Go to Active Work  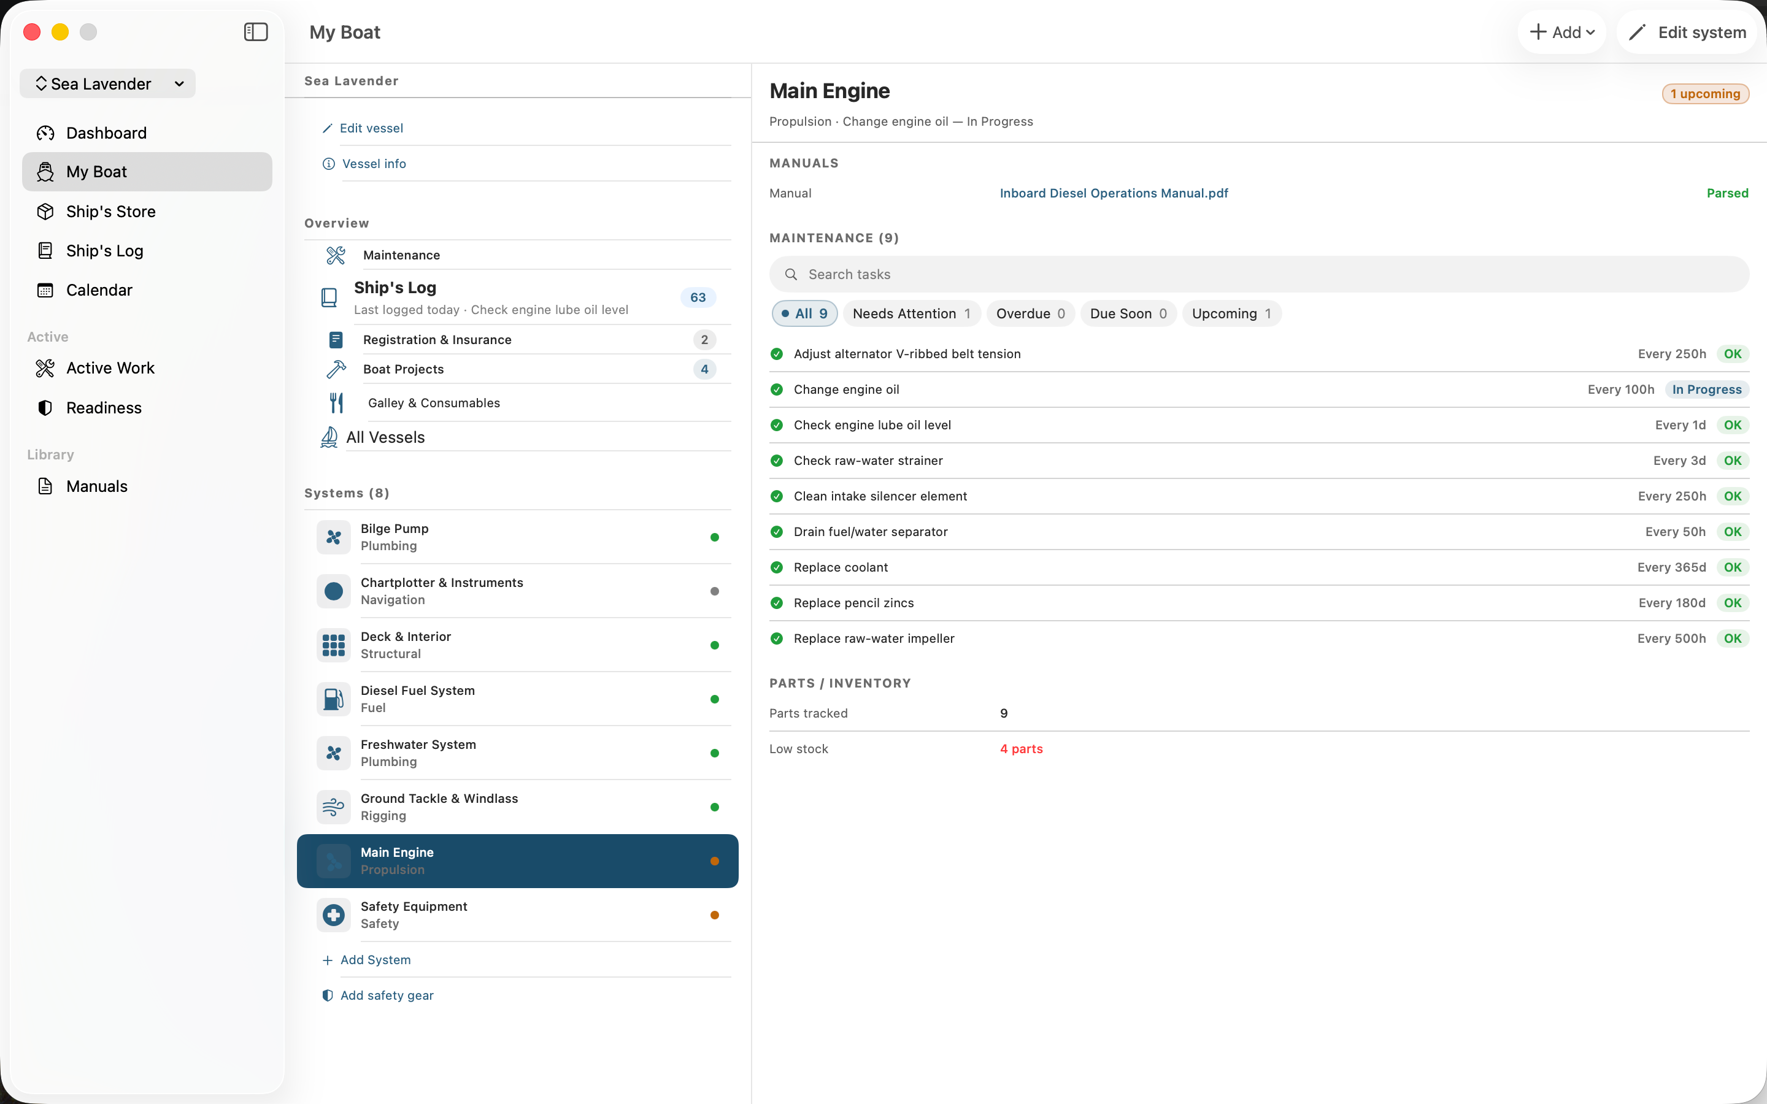(x=147, y=368)
